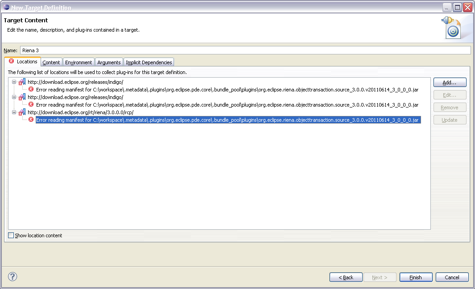Click the Eclipse icon in the title bar
The height and width of the screenshot is (289, 475).
click(6, 7)
